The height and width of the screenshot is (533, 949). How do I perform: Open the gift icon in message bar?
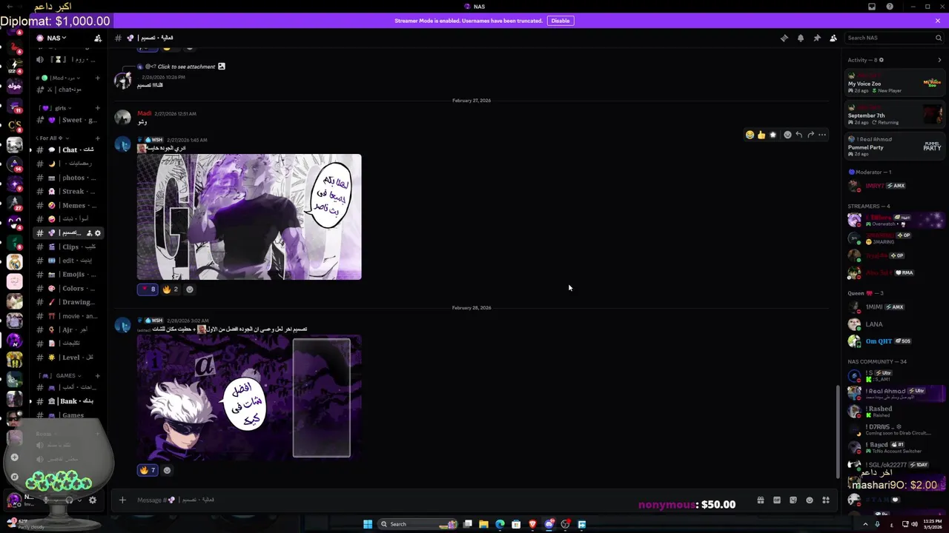(761, 500)
